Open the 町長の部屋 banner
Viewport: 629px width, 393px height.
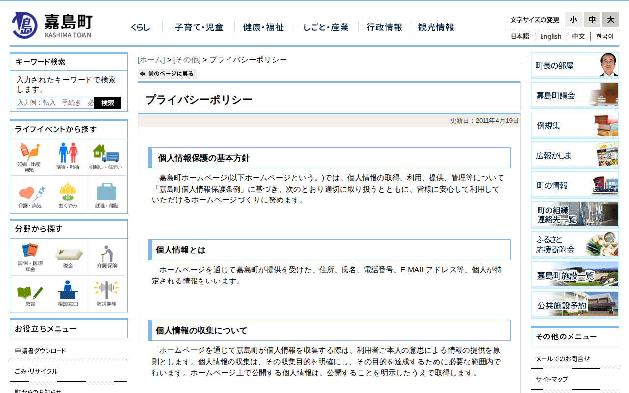click(x=575, y=65)
